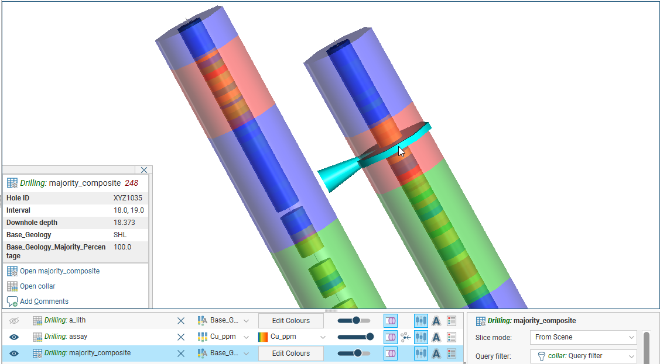
Task: Click Hole ID value XYZ1035
Action: [128, 197]
